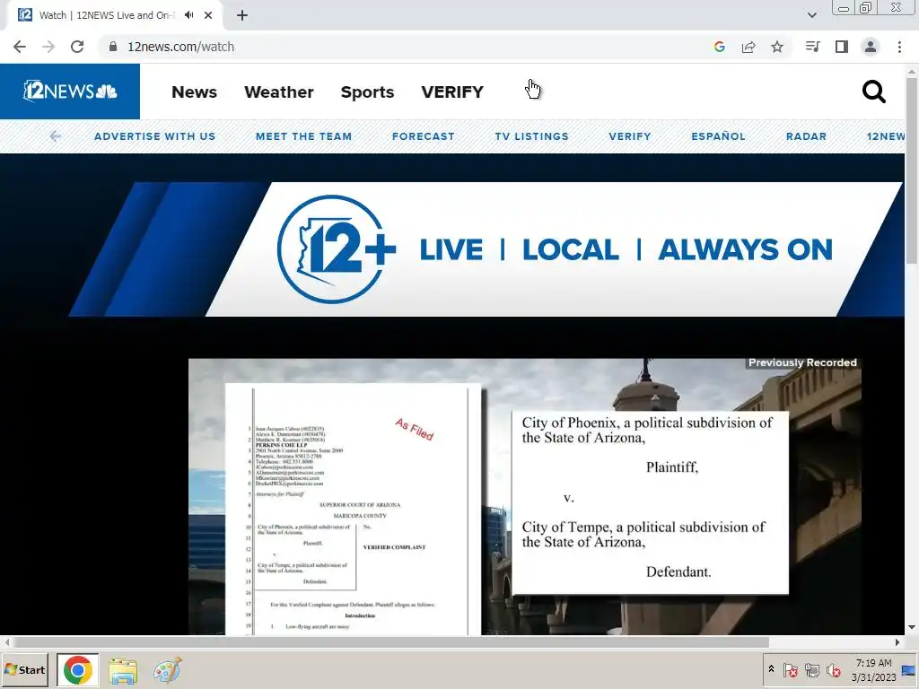919x689 pixels.
Task: Show hidden tray icons arrow
Action: coord(771,669)
